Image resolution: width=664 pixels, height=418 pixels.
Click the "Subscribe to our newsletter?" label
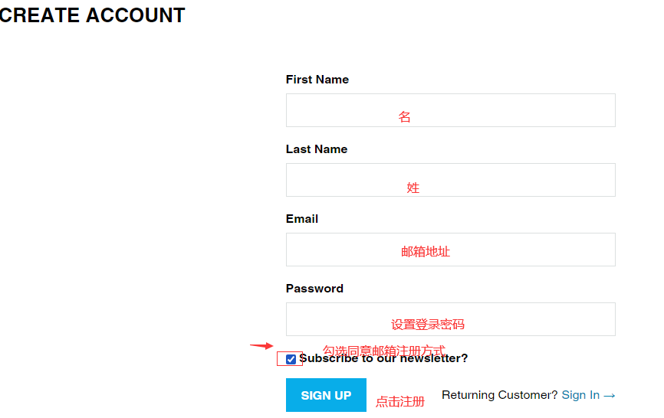point(383,358)
